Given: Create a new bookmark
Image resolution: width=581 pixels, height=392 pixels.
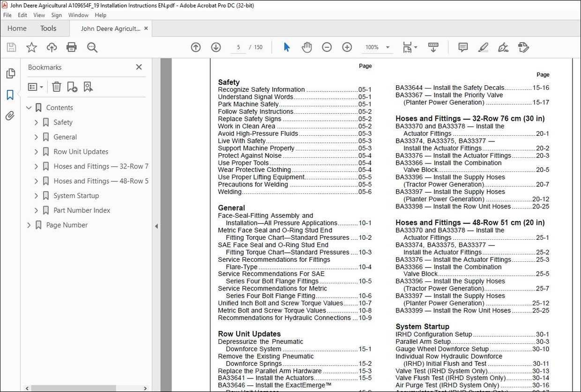Looking at the screenshot, I should [72, 86].
